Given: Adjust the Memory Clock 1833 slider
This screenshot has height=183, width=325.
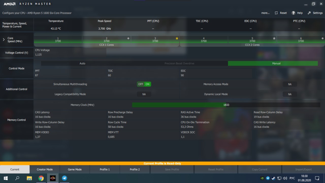Looking at the screenshot, I should (226, 105).
